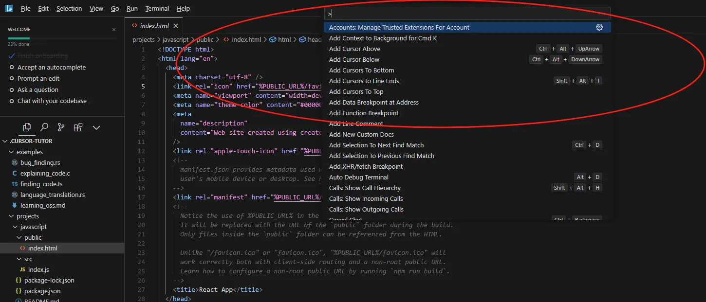
Task: Close the index.html editor tab
Action: tap(176, 26)
